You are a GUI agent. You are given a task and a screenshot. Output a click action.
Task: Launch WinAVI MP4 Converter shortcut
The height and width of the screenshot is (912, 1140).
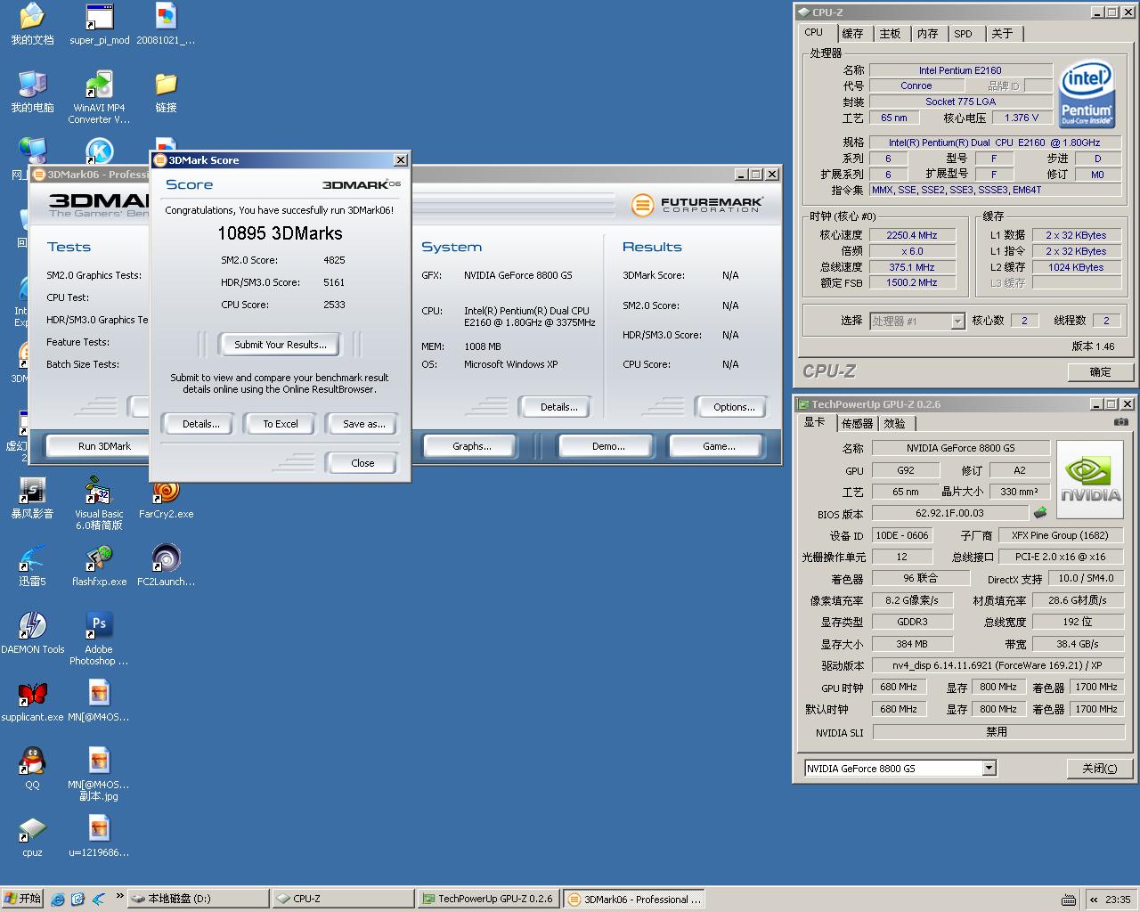[x=100, y=98]
